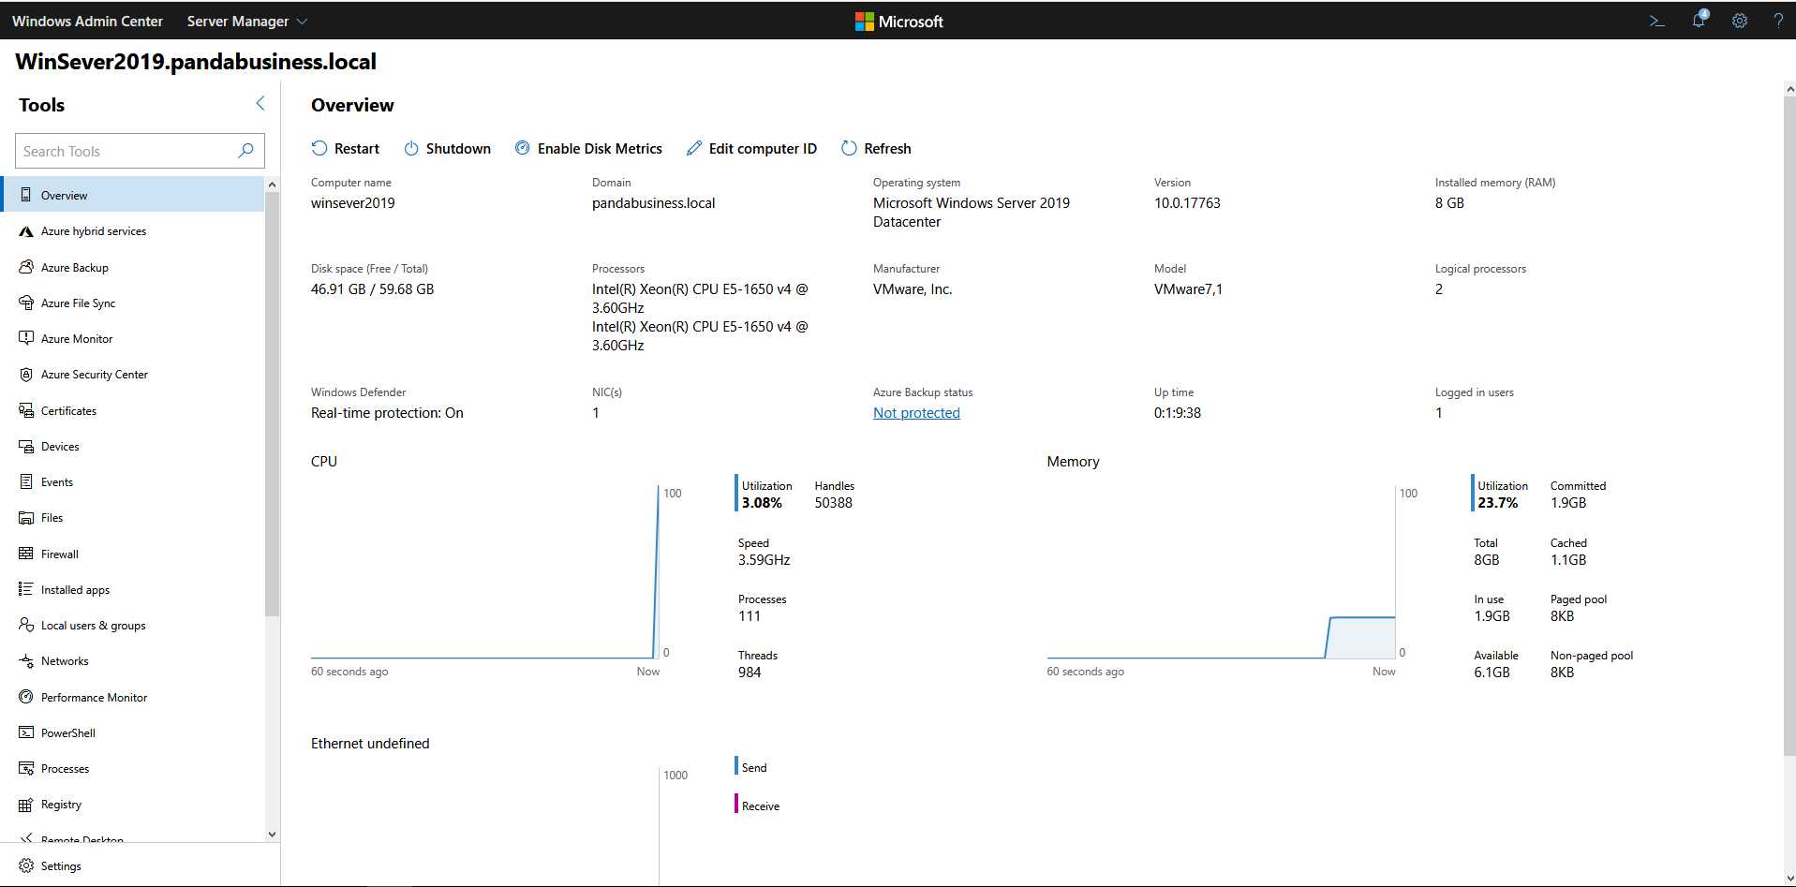Click the Edit computer ID button label
Image resolution: width=1796 pixels, height=887 pixels.
pos(763,148)
